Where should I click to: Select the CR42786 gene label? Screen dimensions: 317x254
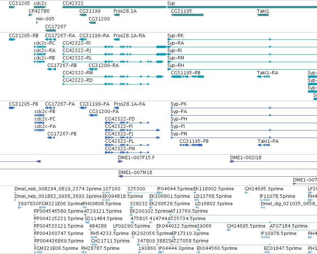(x=39, y=11)
